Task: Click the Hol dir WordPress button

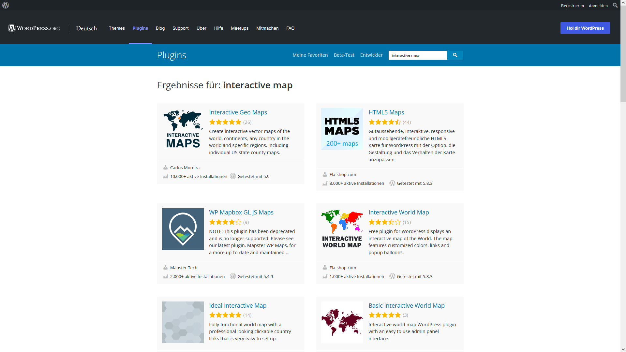Action: (585, 28)
